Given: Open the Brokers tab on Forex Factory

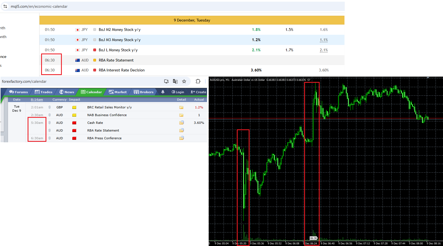Looking at the screenshot, I should pyautogui.click(x=144, y=92).
